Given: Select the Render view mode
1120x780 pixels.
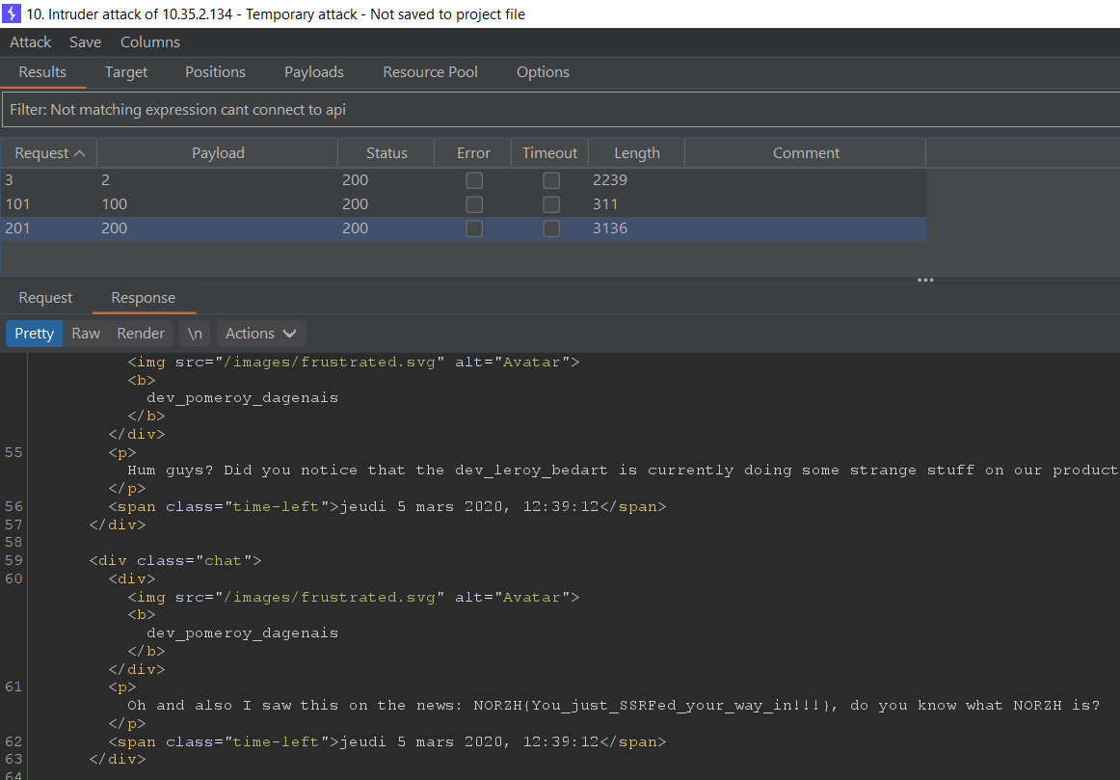Looking at the screenshot, I should pyautogui.click(x=141, y=334).
